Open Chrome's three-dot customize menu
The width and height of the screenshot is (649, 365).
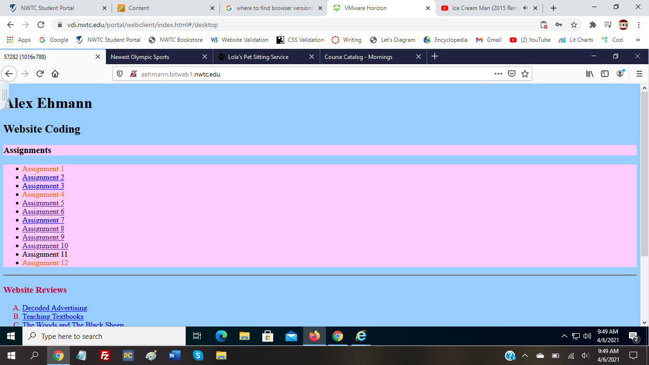tap(638, 25)
